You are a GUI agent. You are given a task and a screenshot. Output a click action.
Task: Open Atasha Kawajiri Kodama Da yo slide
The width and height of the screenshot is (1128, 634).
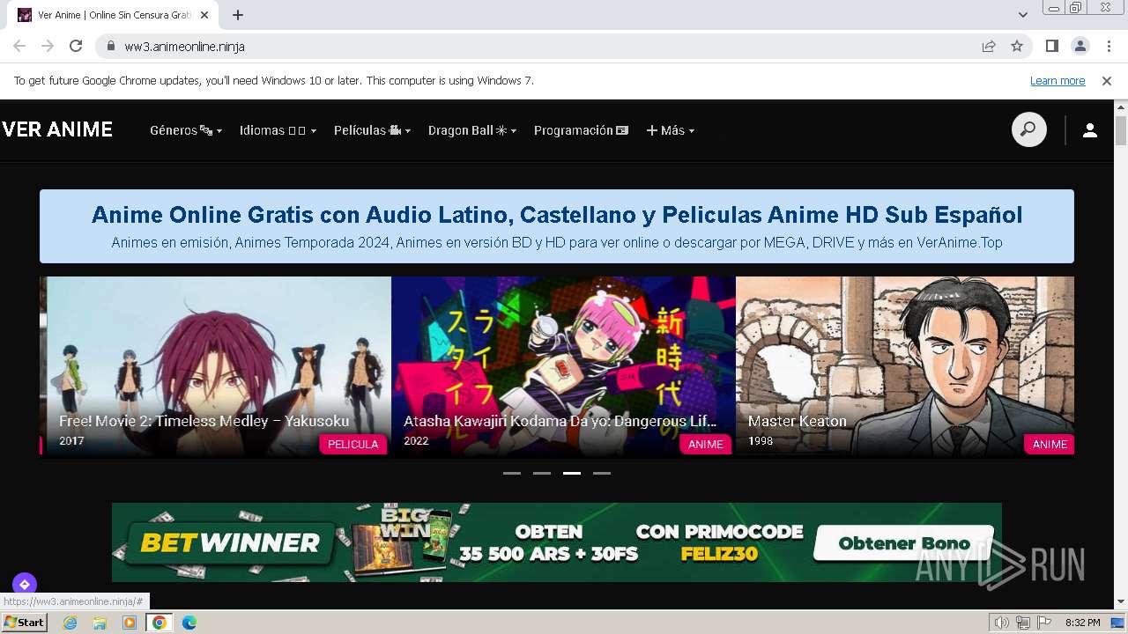point(563,366)
